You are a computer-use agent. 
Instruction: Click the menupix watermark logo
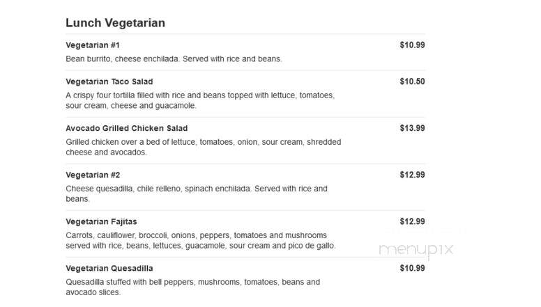pyautogui.click(x=416, y=250)
